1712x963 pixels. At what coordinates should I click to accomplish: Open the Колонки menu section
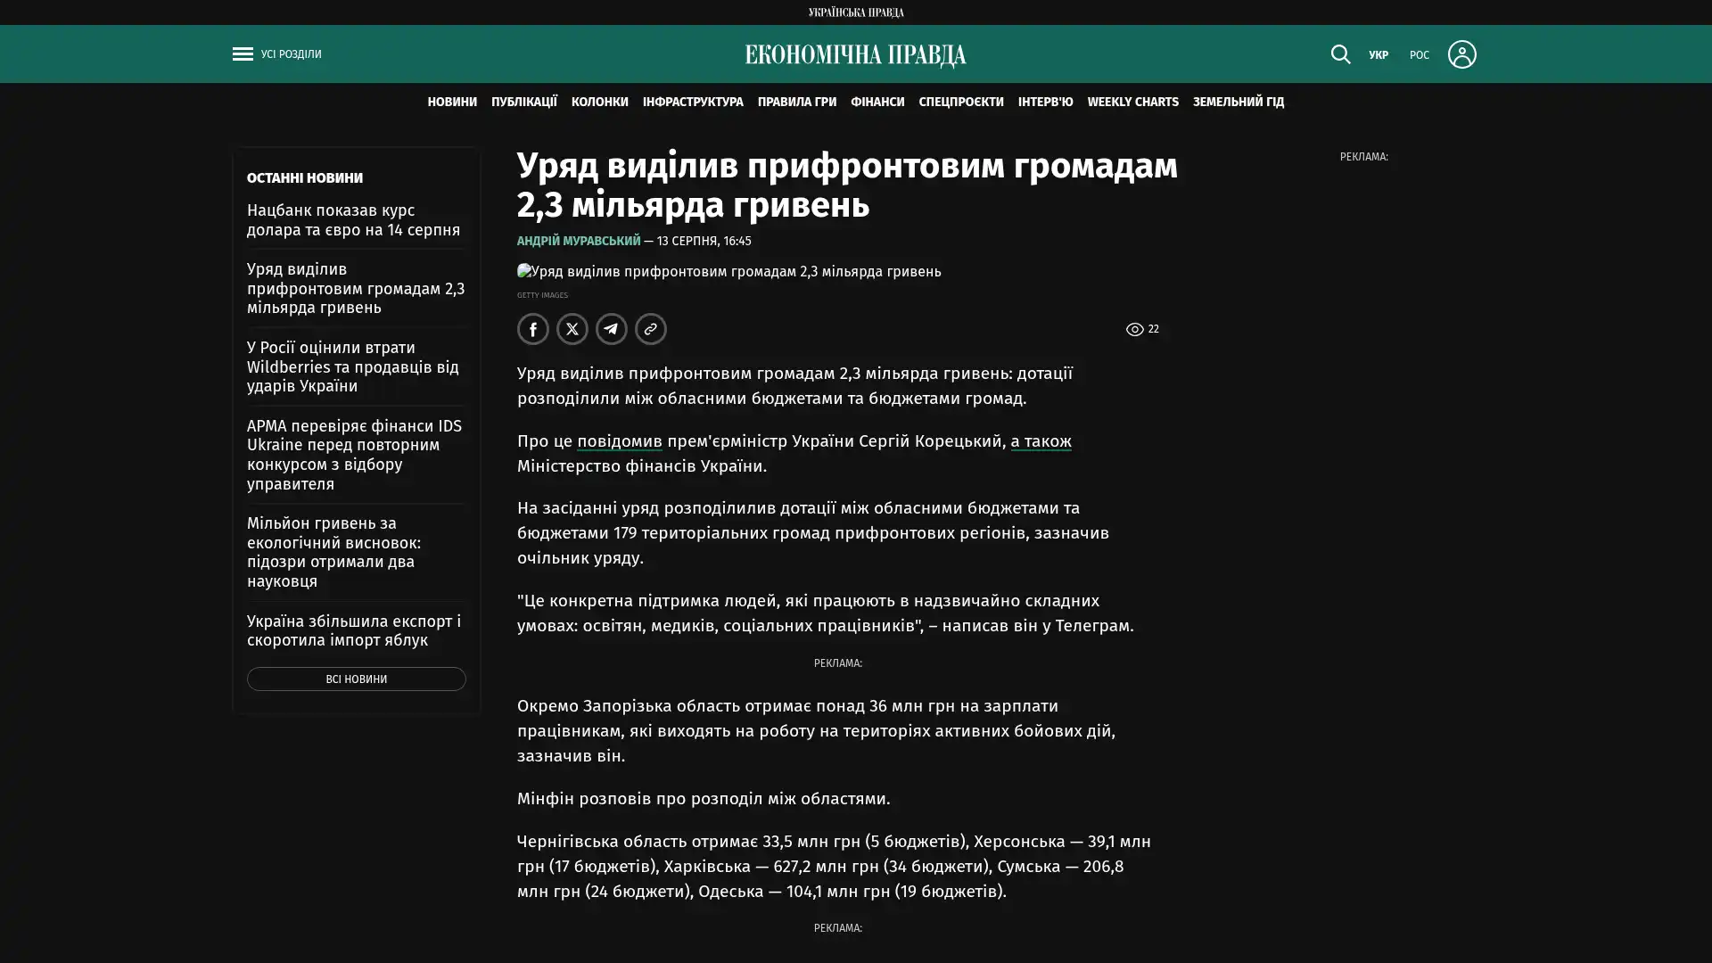[x=600, y=102]
